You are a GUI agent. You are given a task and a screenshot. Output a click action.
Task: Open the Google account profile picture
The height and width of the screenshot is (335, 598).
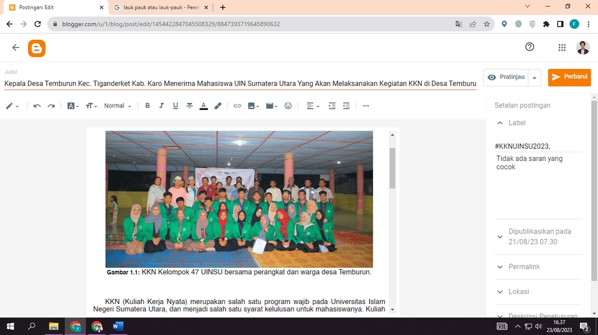(583, 47)
